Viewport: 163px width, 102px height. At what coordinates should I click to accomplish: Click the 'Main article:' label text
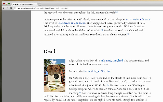point(76,71)
